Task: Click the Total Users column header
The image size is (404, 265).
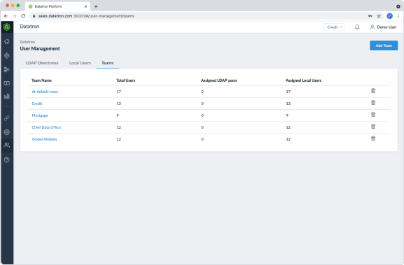Action: (x=126, y=80)
